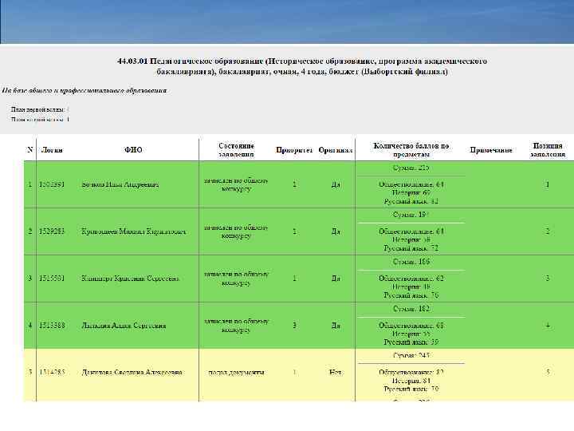The height and width of the screenshot is (431, 574).
Task: Click the 'На базе общего и профессионального образования' subtitle
Action: 85,90
